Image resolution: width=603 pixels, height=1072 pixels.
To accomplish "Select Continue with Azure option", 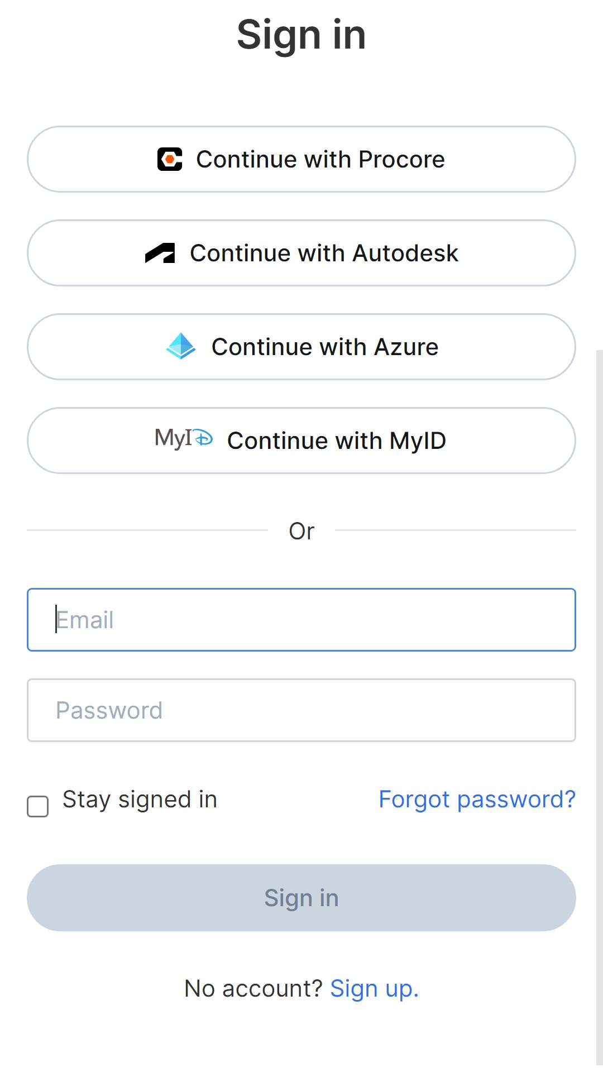I will [301, 347].
